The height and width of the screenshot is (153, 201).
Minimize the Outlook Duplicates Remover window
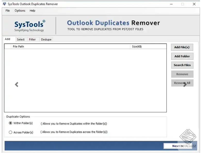coord(171,4)
